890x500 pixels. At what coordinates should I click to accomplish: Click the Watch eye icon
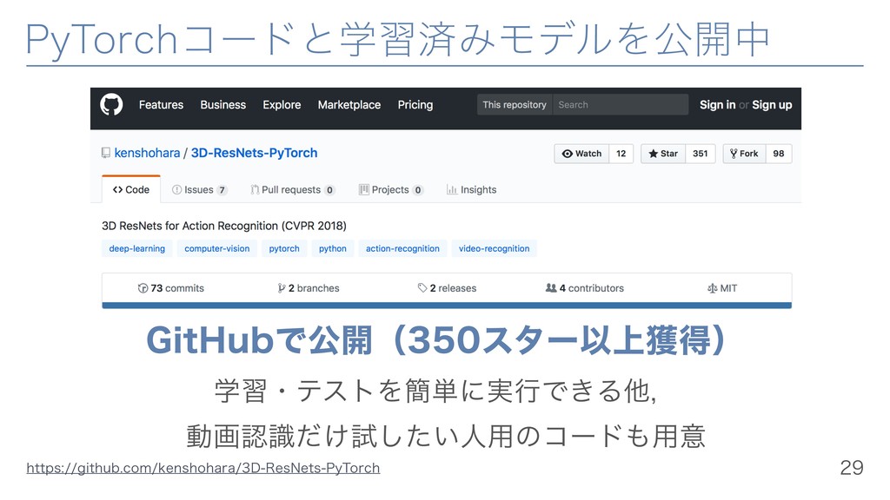pyautogui.click(x=567, y=154)
